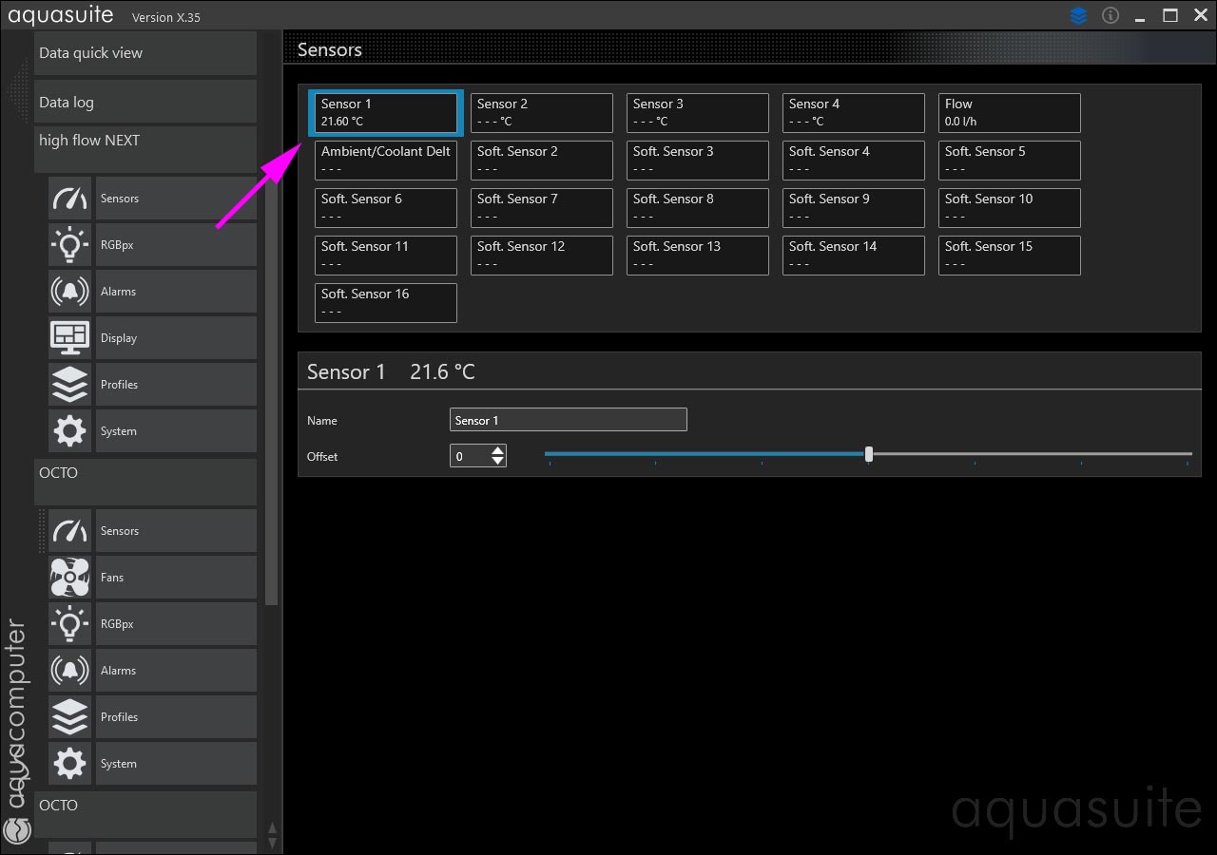Select the Flow sensor tile
This screenshot has width=1217, height=855.
[1009, 113]
